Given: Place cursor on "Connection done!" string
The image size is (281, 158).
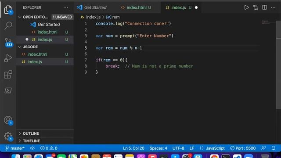Looking at the screenshot, I should click(x=147, y=23).
